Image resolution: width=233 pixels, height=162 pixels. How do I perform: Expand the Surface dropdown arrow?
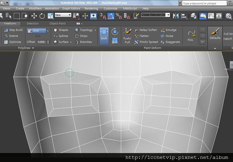point(71,42)
